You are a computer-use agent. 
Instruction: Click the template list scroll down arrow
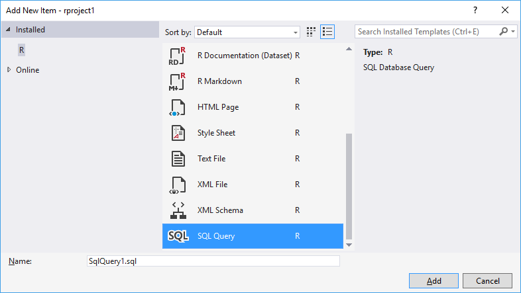349,245
